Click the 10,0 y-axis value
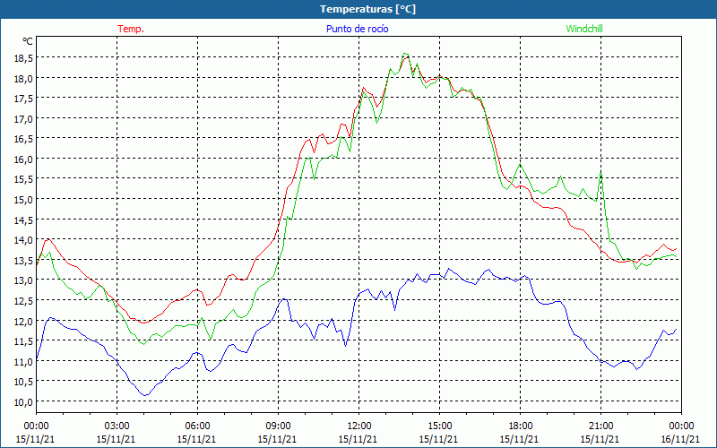The image size is (717, 448). point(25,401)
